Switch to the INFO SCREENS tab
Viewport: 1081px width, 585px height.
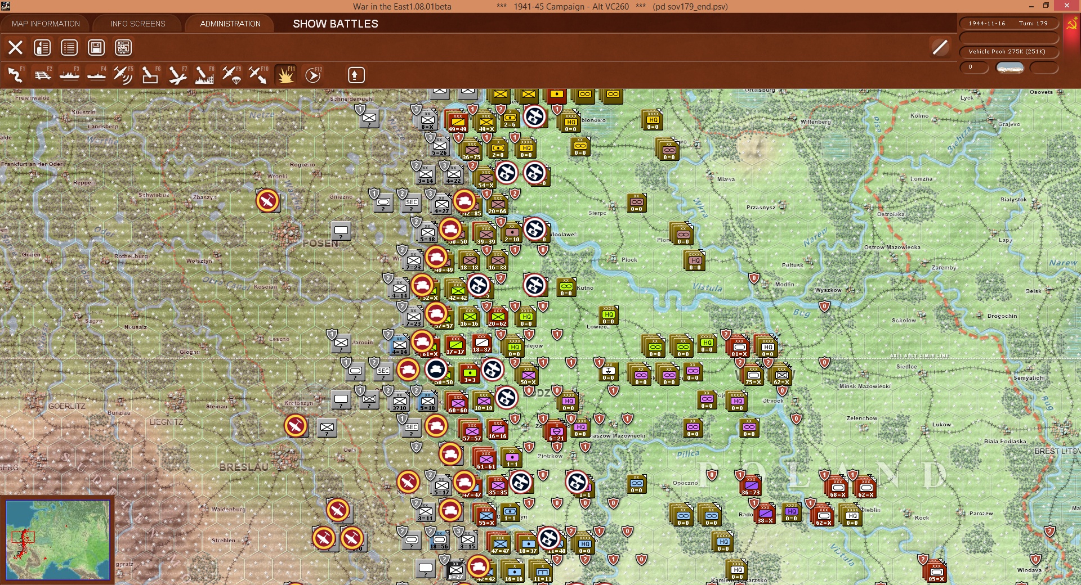138,24
